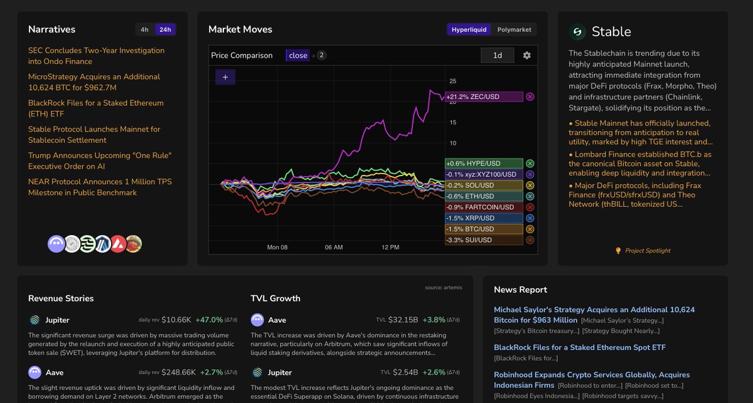Open BlackRock Staked Ethereum Spot ETF news headline
Viewport: 753px width, 403px height.
pos(580,347)
